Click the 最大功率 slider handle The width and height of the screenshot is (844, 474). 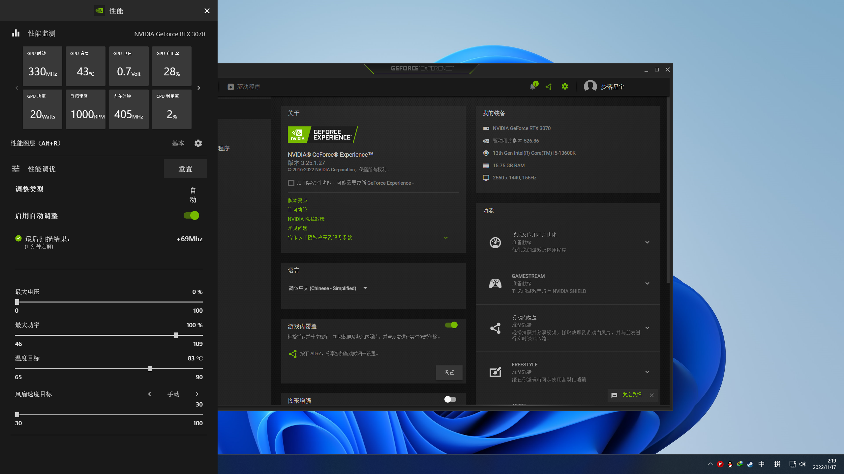click(x=176, y=335)
